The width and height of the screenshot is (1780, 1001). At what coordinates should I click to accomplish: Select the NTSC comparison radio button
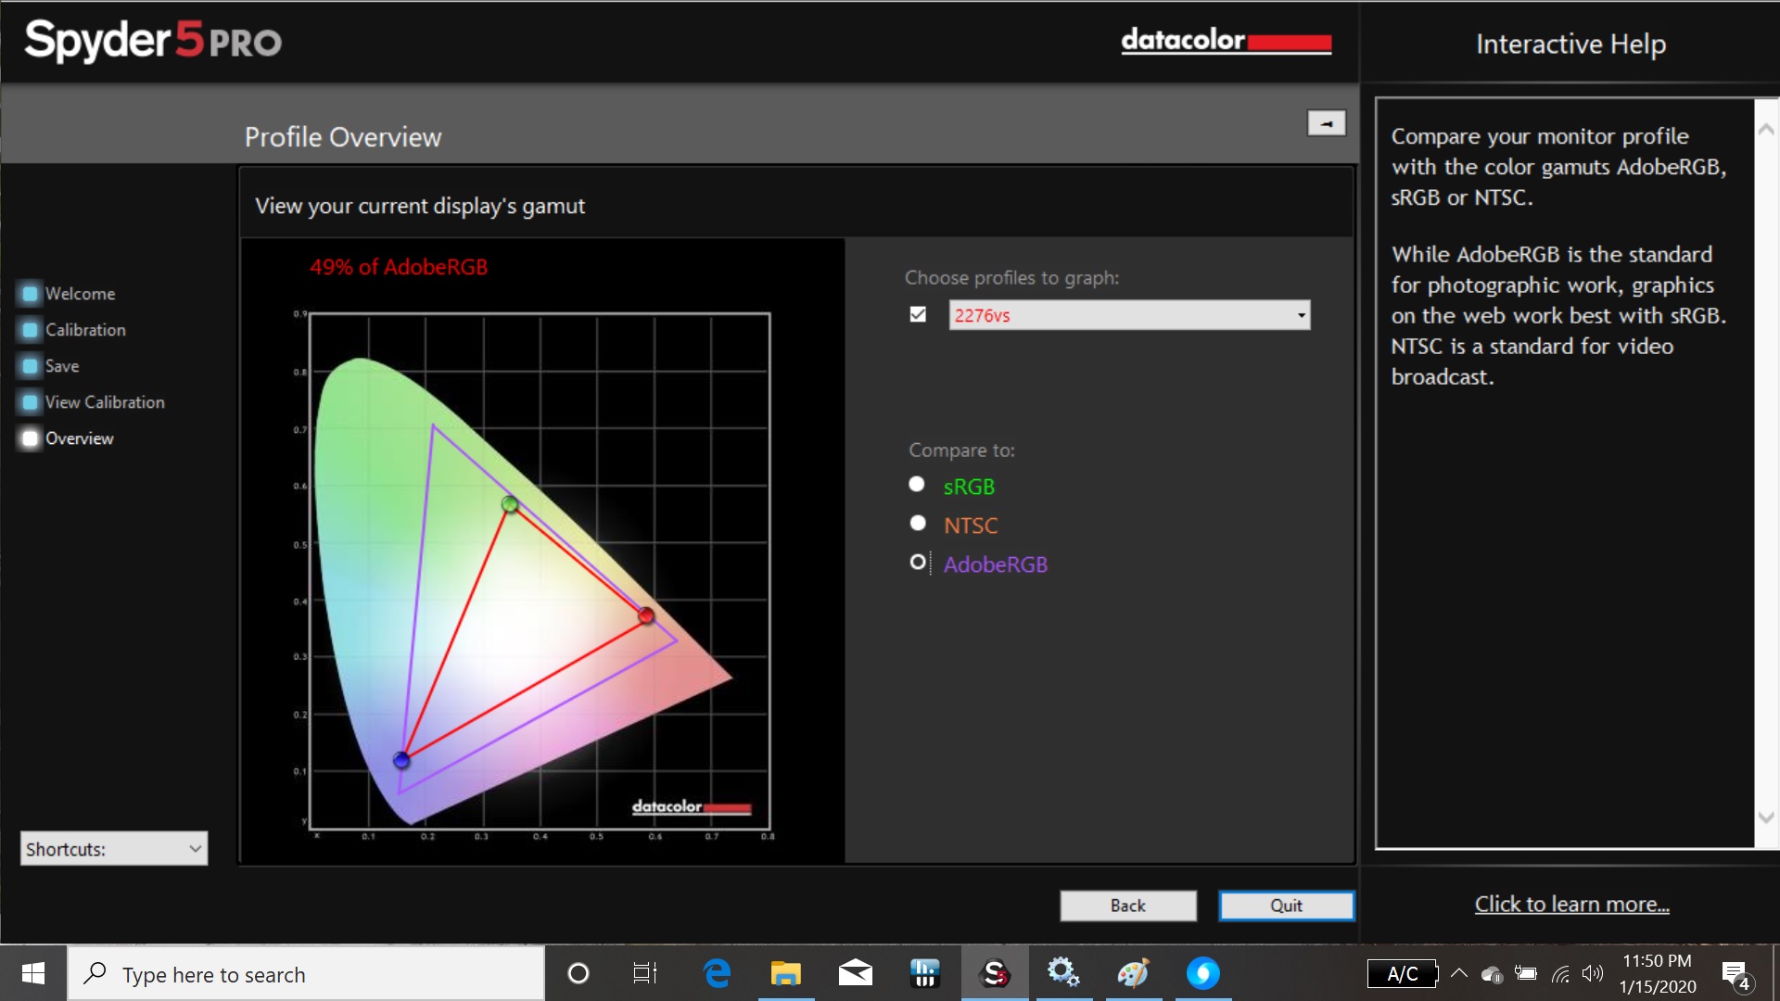(918, 524)
